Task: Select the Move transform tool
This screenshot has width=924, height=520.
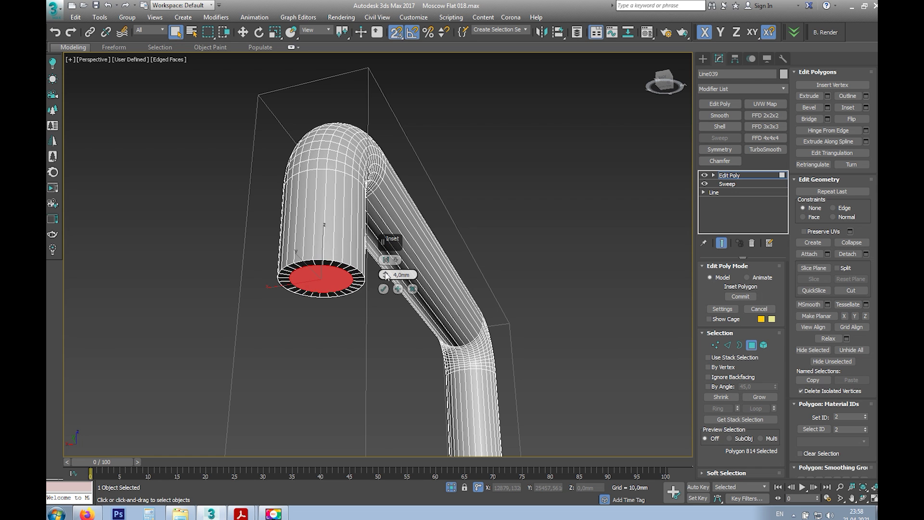Action: (x=243, y=32)
